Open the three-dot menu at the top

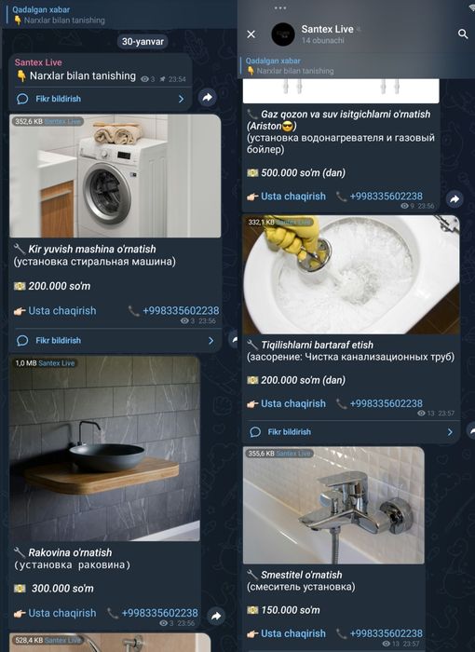[x=280, y=7]
